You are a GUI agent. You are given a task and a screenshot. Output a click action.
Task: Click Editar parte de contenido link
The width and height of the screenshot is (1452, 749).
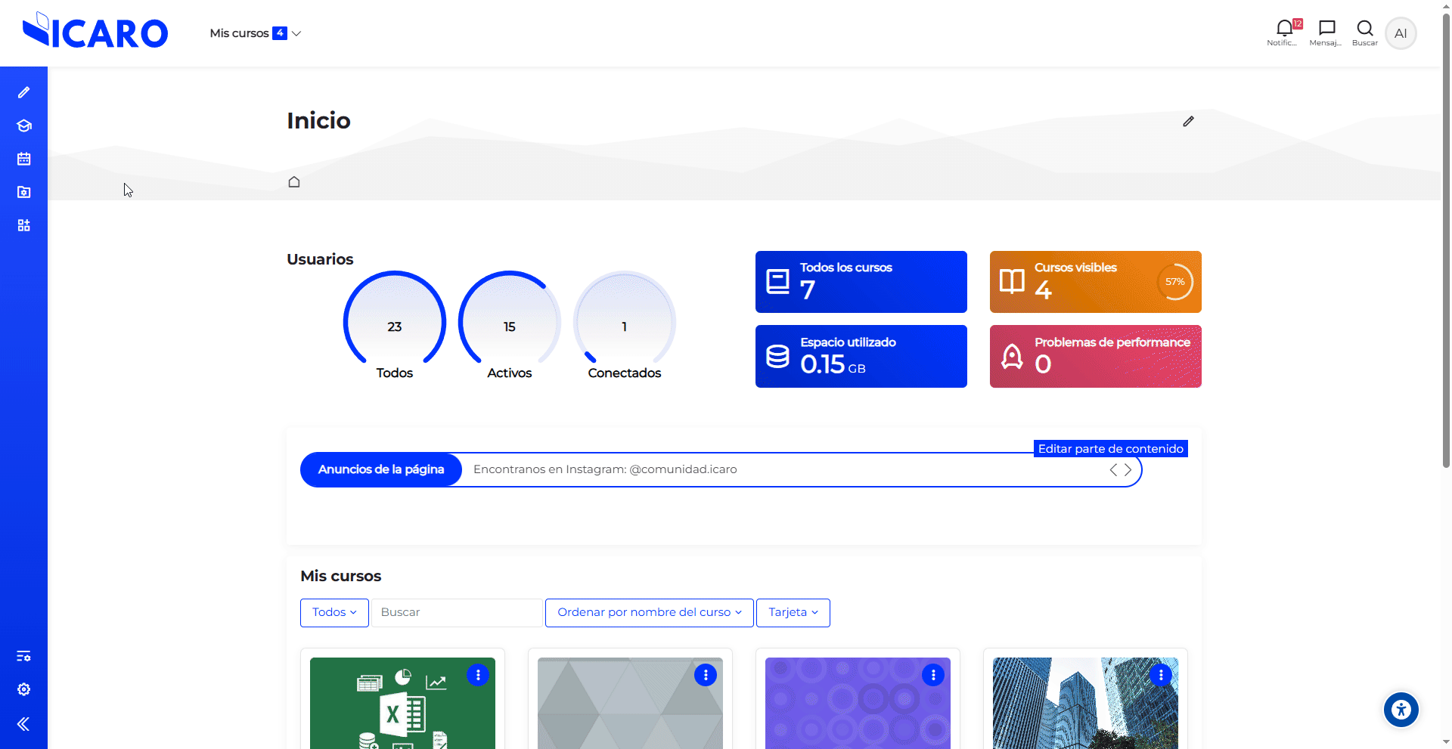[1110, 449]
